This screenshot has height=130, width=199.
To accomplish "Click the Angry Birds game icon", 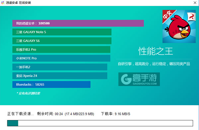I will [x=179, y=26].
